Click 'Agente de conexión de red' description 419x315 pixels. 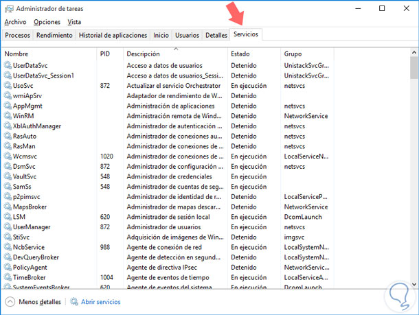[164, 247]
